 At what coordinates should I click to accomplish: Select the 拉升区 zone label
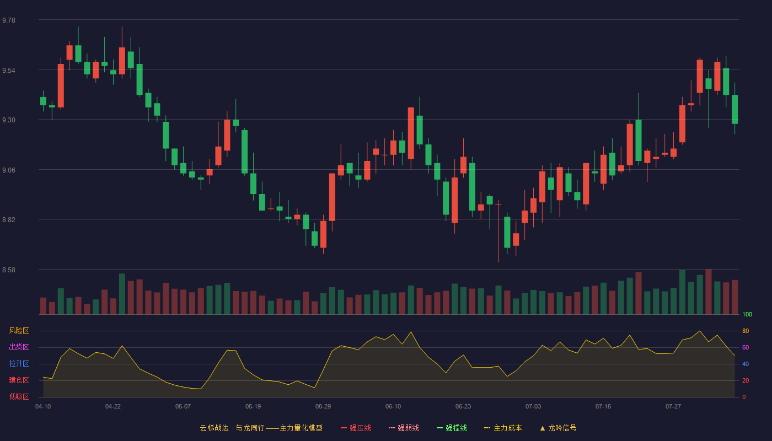click(x=19, y=364)
